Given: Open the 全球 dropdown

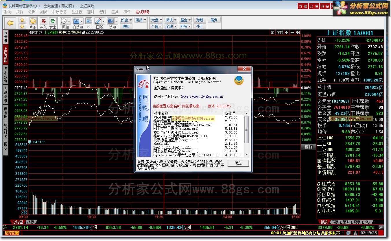Looking at the screenshot, I should pyautogui.click(x=171, y=26).
